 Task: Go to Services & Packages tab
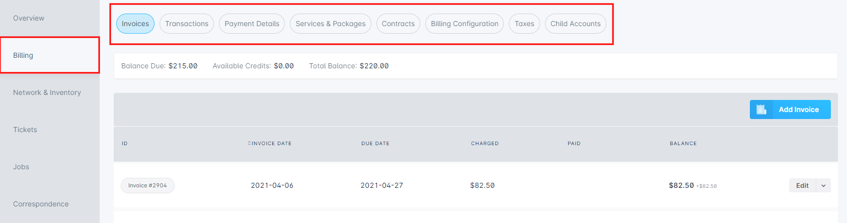pyautogui.click(x=331, y=24)
